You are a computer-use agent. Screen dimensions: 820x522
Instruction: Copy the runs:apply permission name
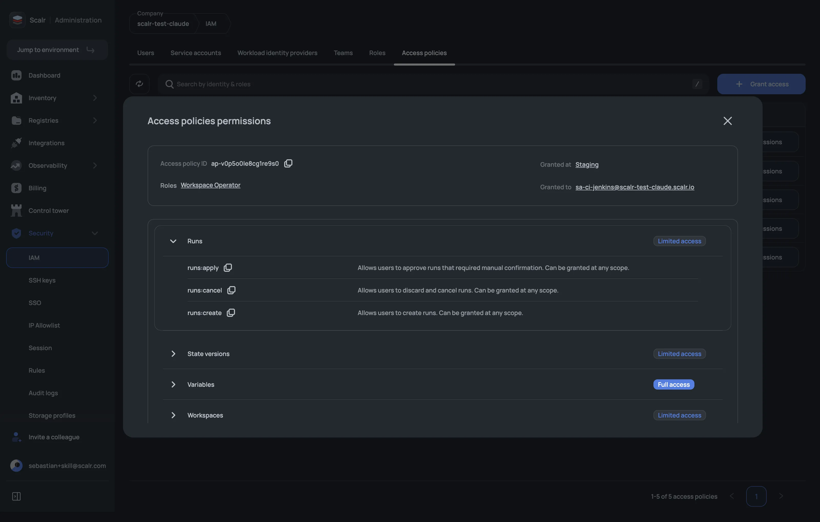tap(228, 267)
